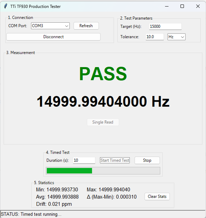Click into the Tolerance value field

pos(155,37)
